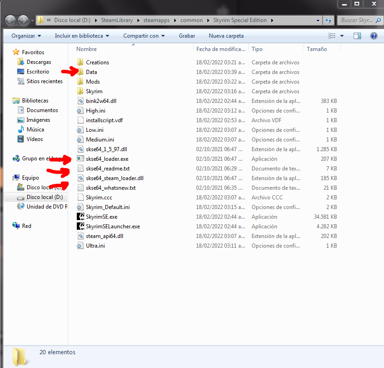Select steamapps in the address path
The image size is (384, 368).
(x=156, y=20)
